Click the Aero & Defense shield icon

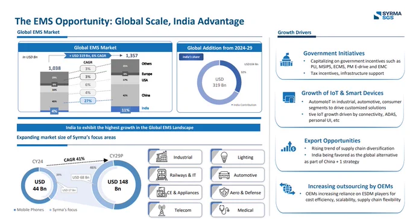[224, 192]
